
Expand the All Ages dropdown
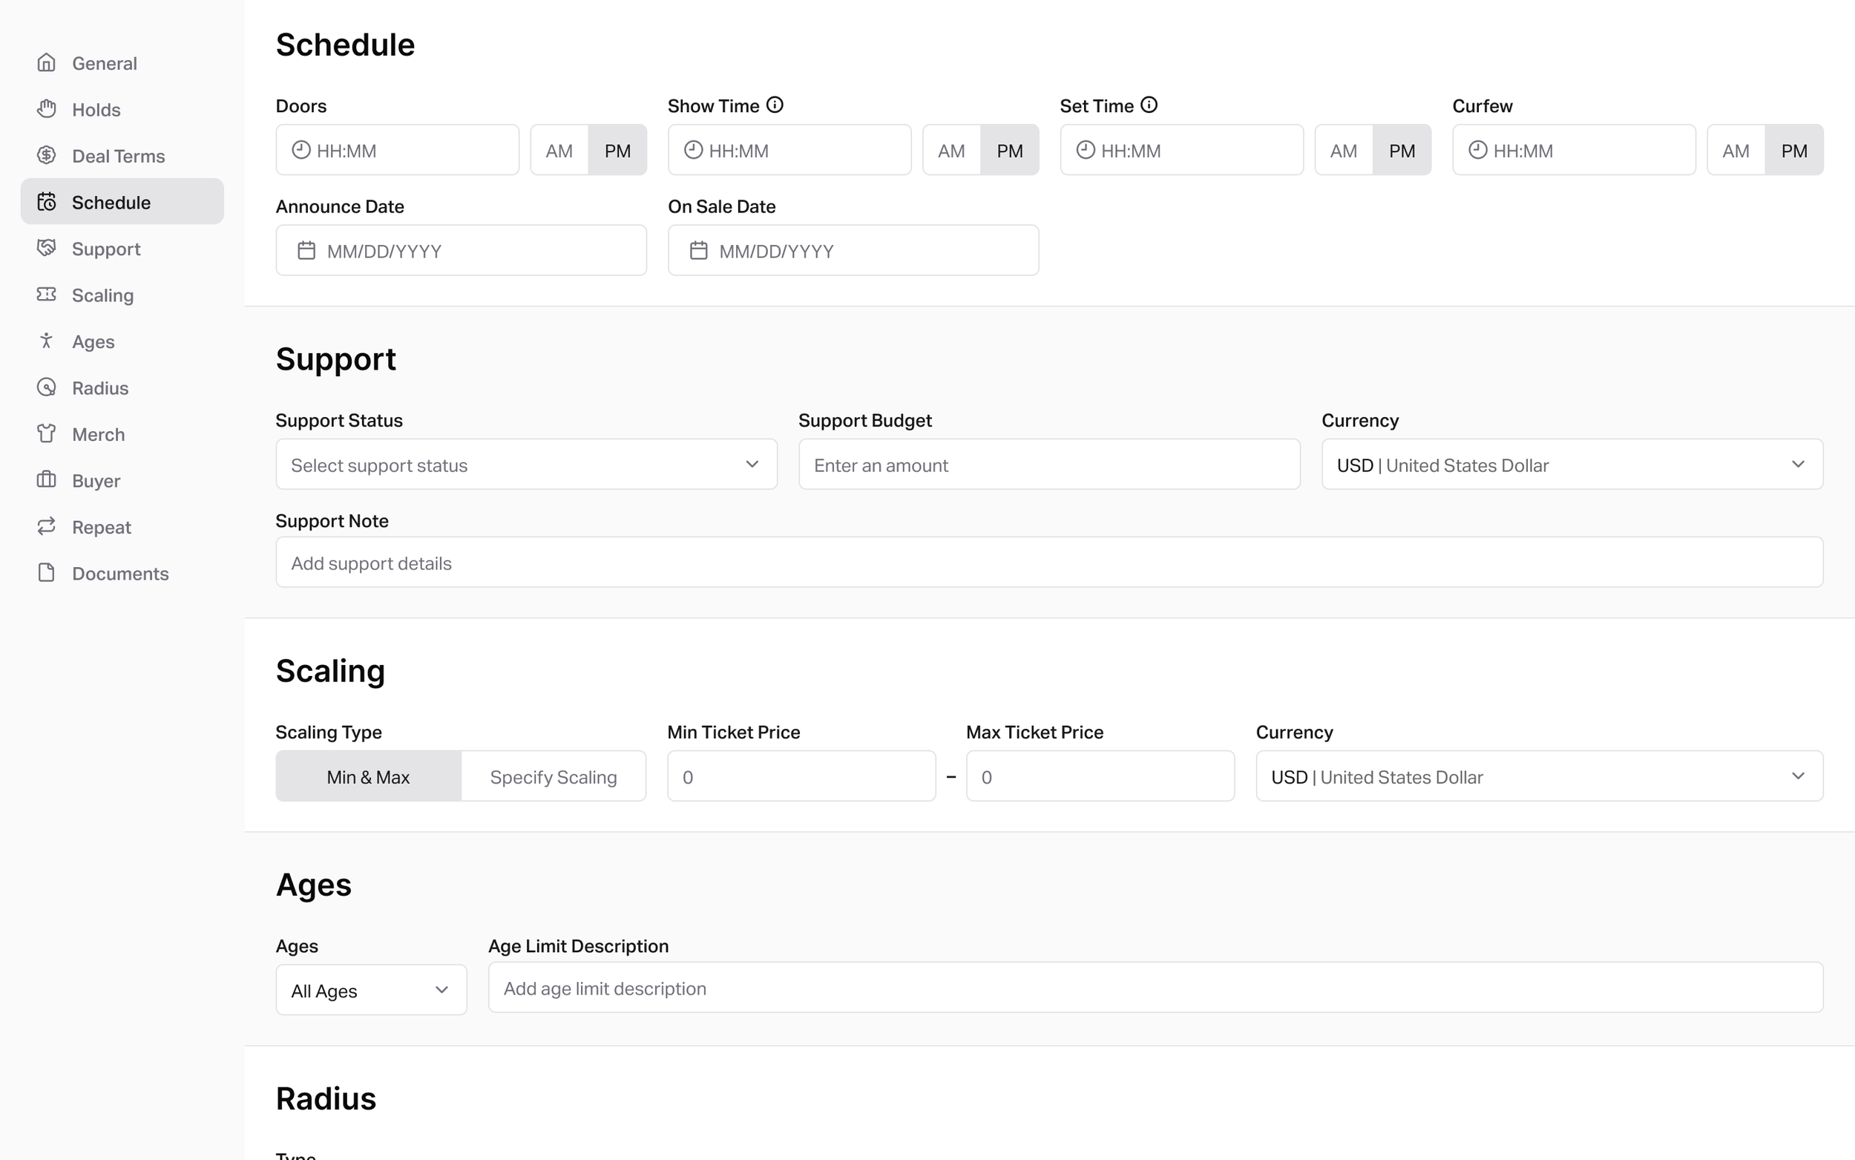(x=370, y=990)
